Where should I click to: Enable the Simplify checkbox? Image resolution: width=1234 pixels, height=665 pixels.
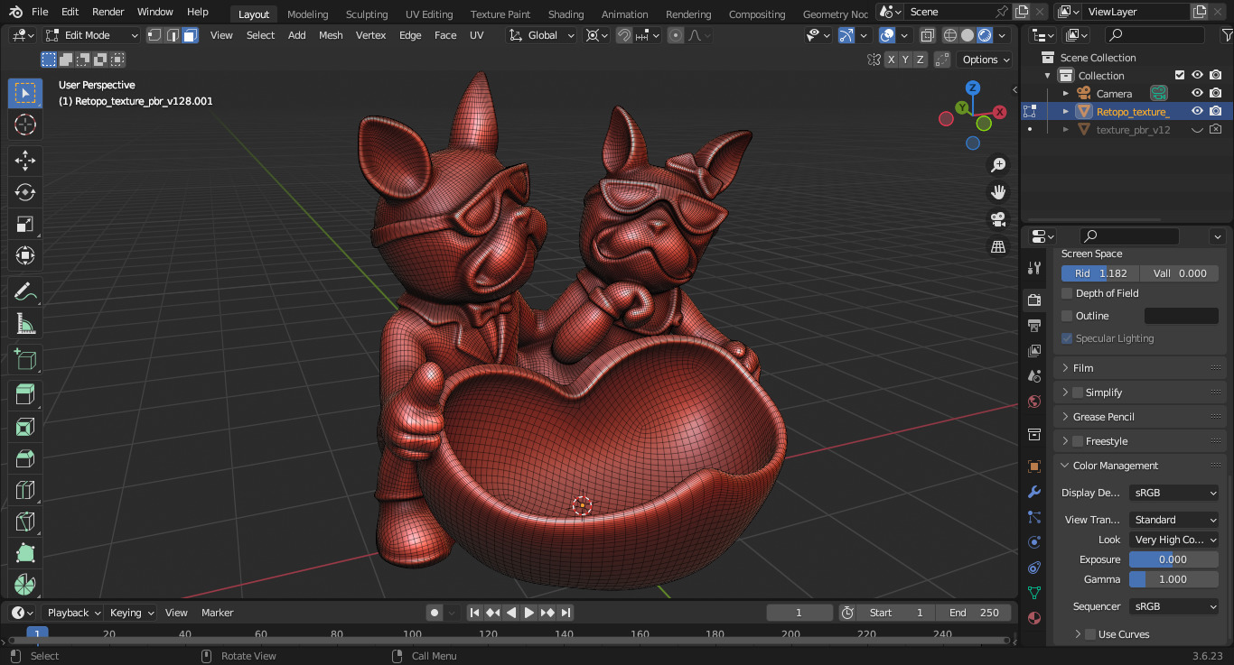pyautogui.click(x=1077, y=393)
